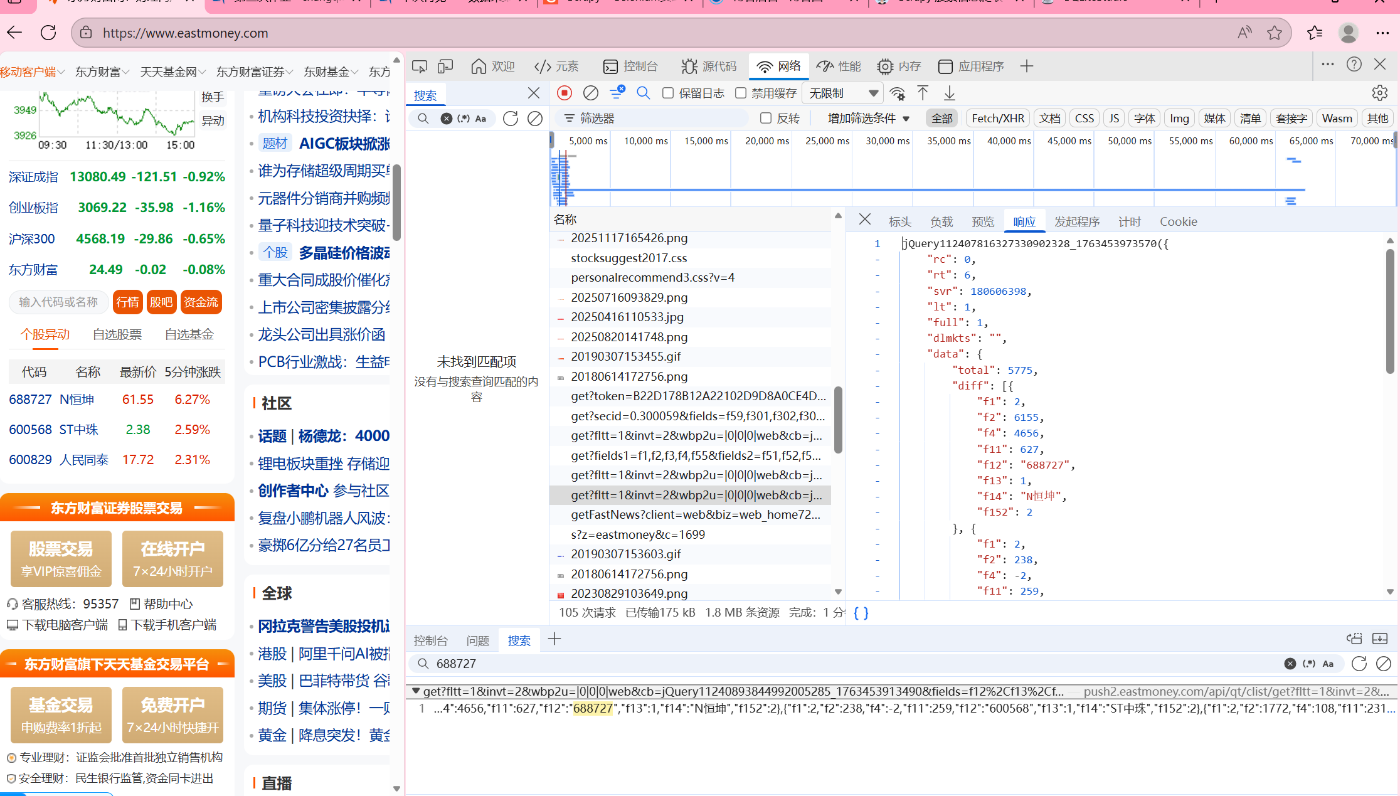Open network search magnifier icon

[643, 93]
